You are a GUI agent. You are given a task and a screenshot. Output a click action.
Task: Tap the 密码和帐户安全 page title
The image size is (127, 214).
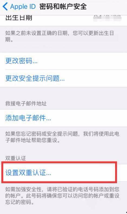click(x=63, y=6)
